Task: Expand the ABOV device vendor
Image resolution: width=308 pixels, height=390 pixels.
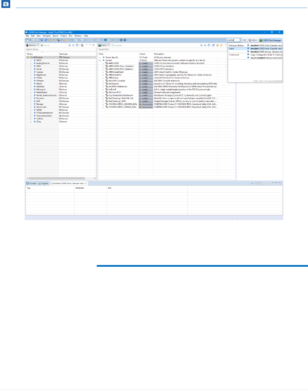Action: point(31,60)
